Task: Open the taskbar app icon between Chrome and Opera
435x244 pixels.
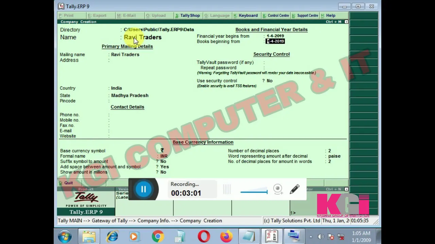Action: click(x=180, y=237)
